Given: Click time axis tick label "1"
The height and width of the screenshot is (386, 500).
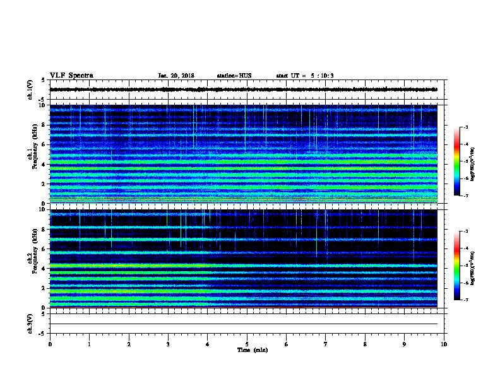Looking at the screenshot, I should click(90, 344).
